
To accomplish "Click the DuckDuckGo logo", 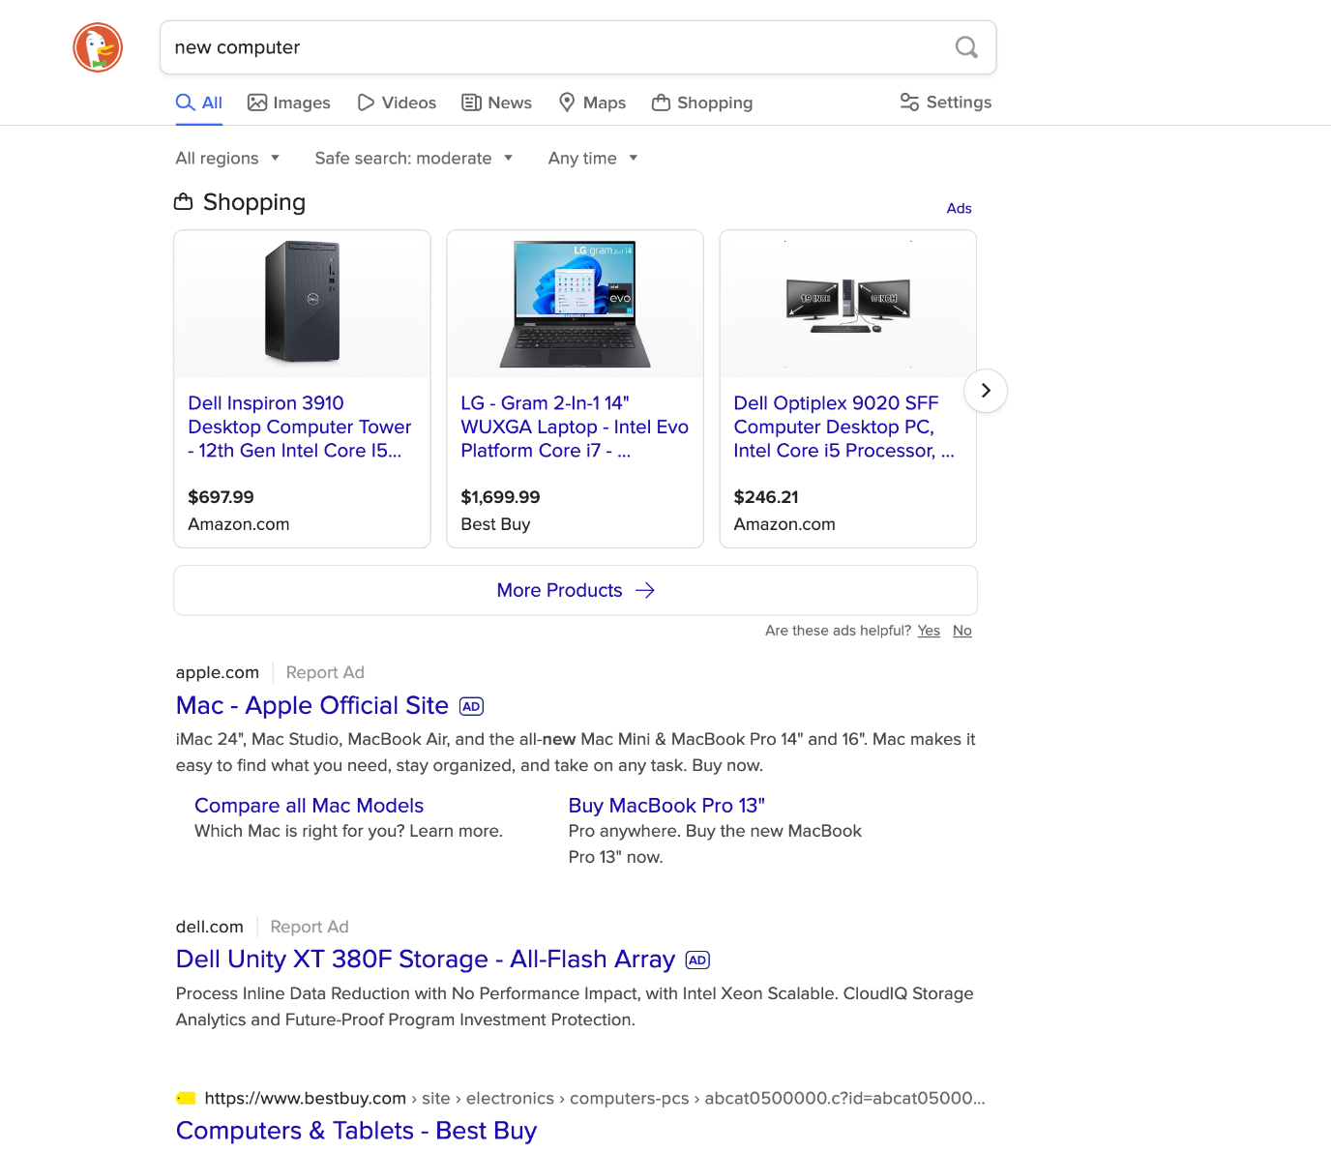I will pyautogui.click(x=98, y=47).
